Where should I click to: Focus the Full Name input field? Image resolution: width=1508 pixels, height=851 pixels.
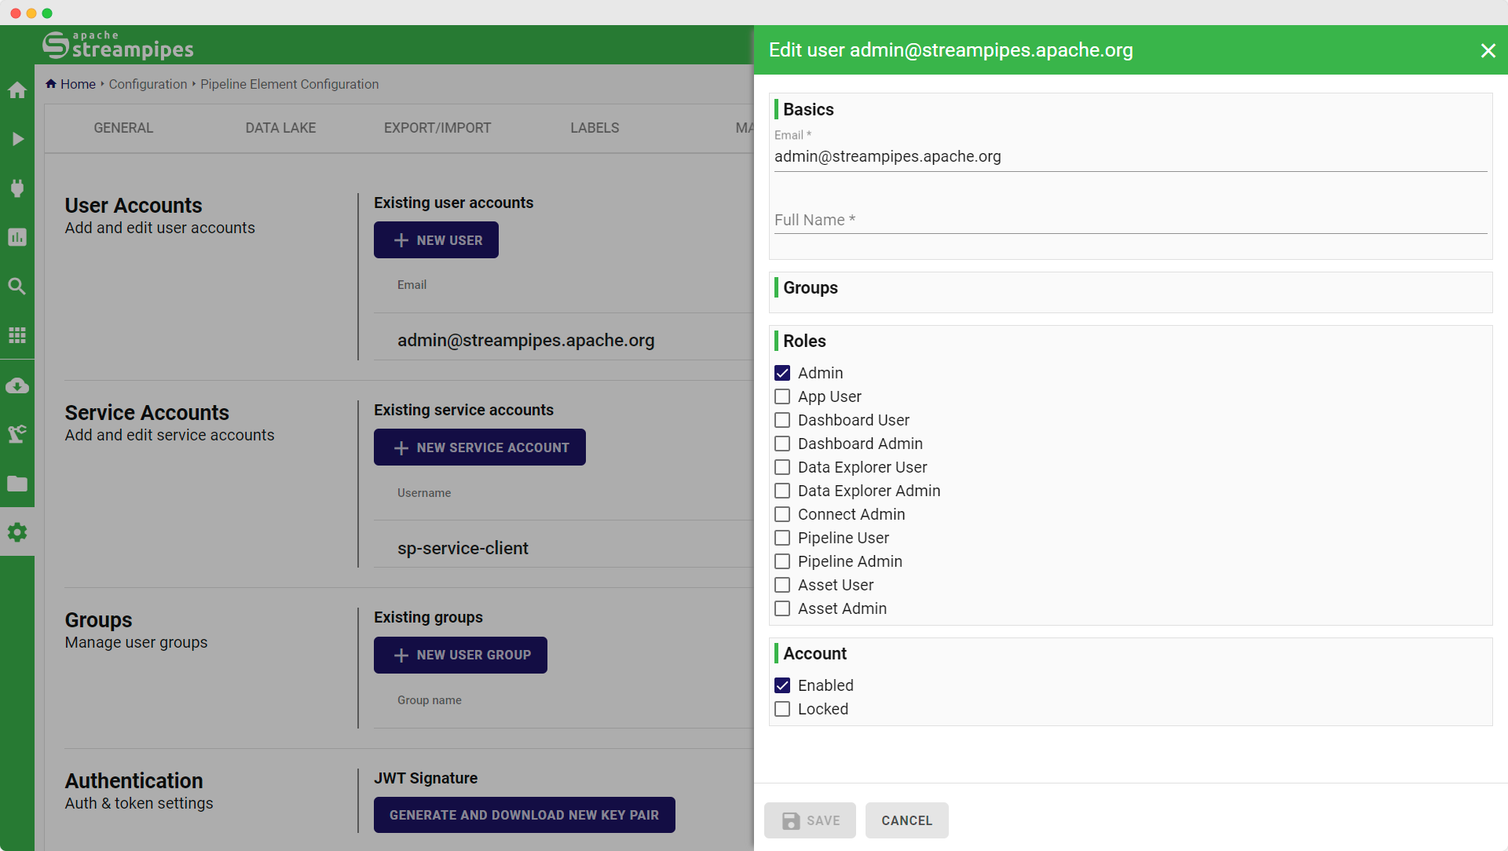click(1129, 220)
